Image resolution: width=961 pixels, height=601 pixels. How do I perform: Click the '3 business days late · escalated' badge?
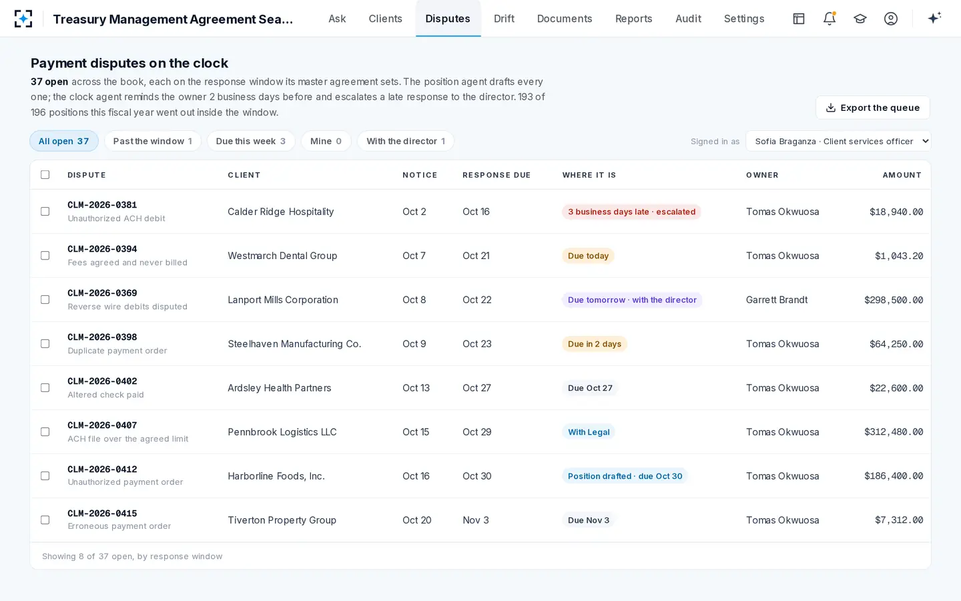pyautogui.click(x=631, y=212)
